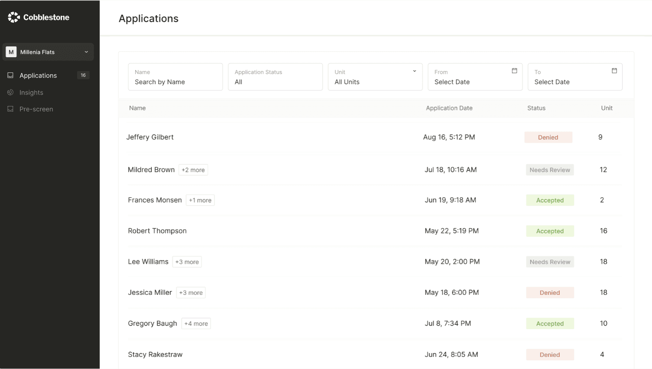Expand '+2 more' beside Mildred Brown
Viewport: 652px width, 369px height.
pyautogui.click(x=193, y=170)
